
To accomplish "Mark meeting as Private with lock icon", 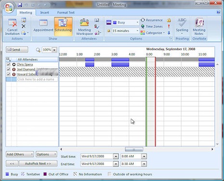I will click(x=169, y=20).
